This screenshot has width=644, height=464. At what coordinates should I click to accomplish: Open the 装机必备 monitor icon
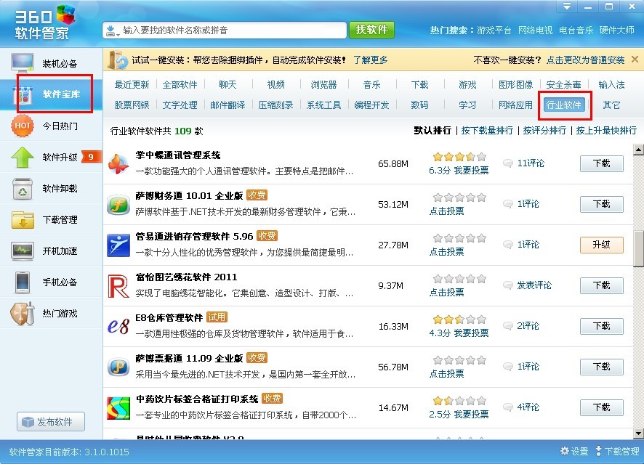[23, 62]
